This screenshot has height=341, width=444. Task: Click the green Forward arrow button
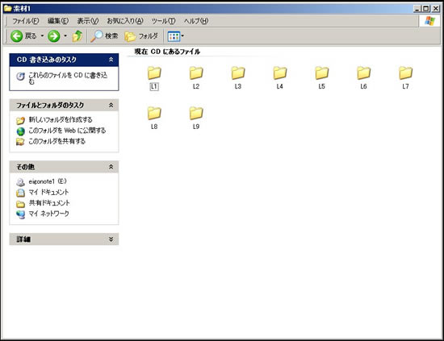tap(54, 36)
